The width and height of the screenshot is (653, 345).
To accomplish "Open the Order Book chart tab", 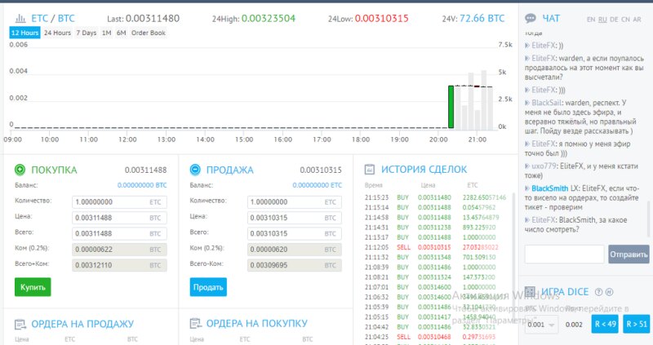I will click(x=148, y=33).
